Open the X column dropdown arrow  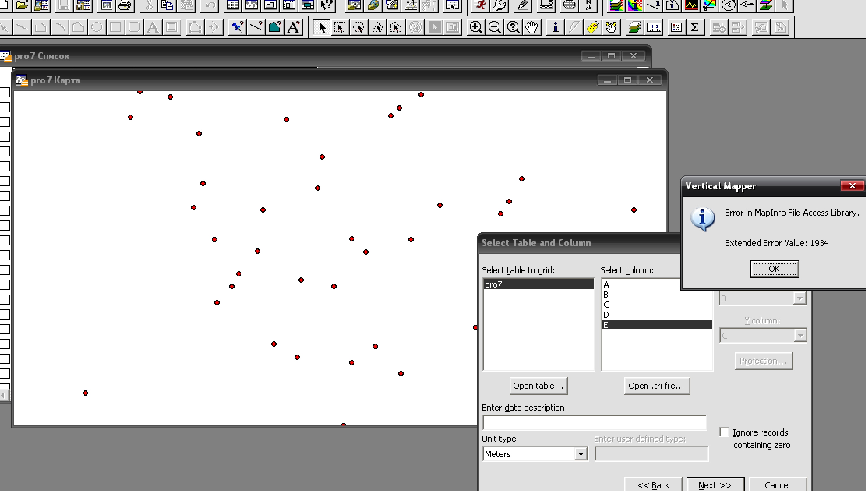click(x=799, y=299)
